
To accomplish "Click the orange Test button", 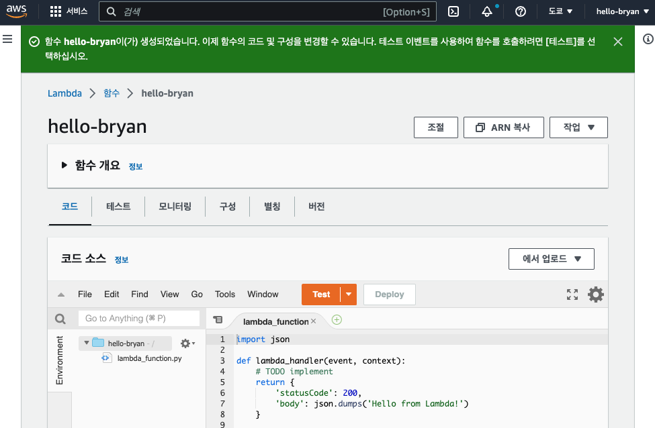I will click(x=321, y=295).
